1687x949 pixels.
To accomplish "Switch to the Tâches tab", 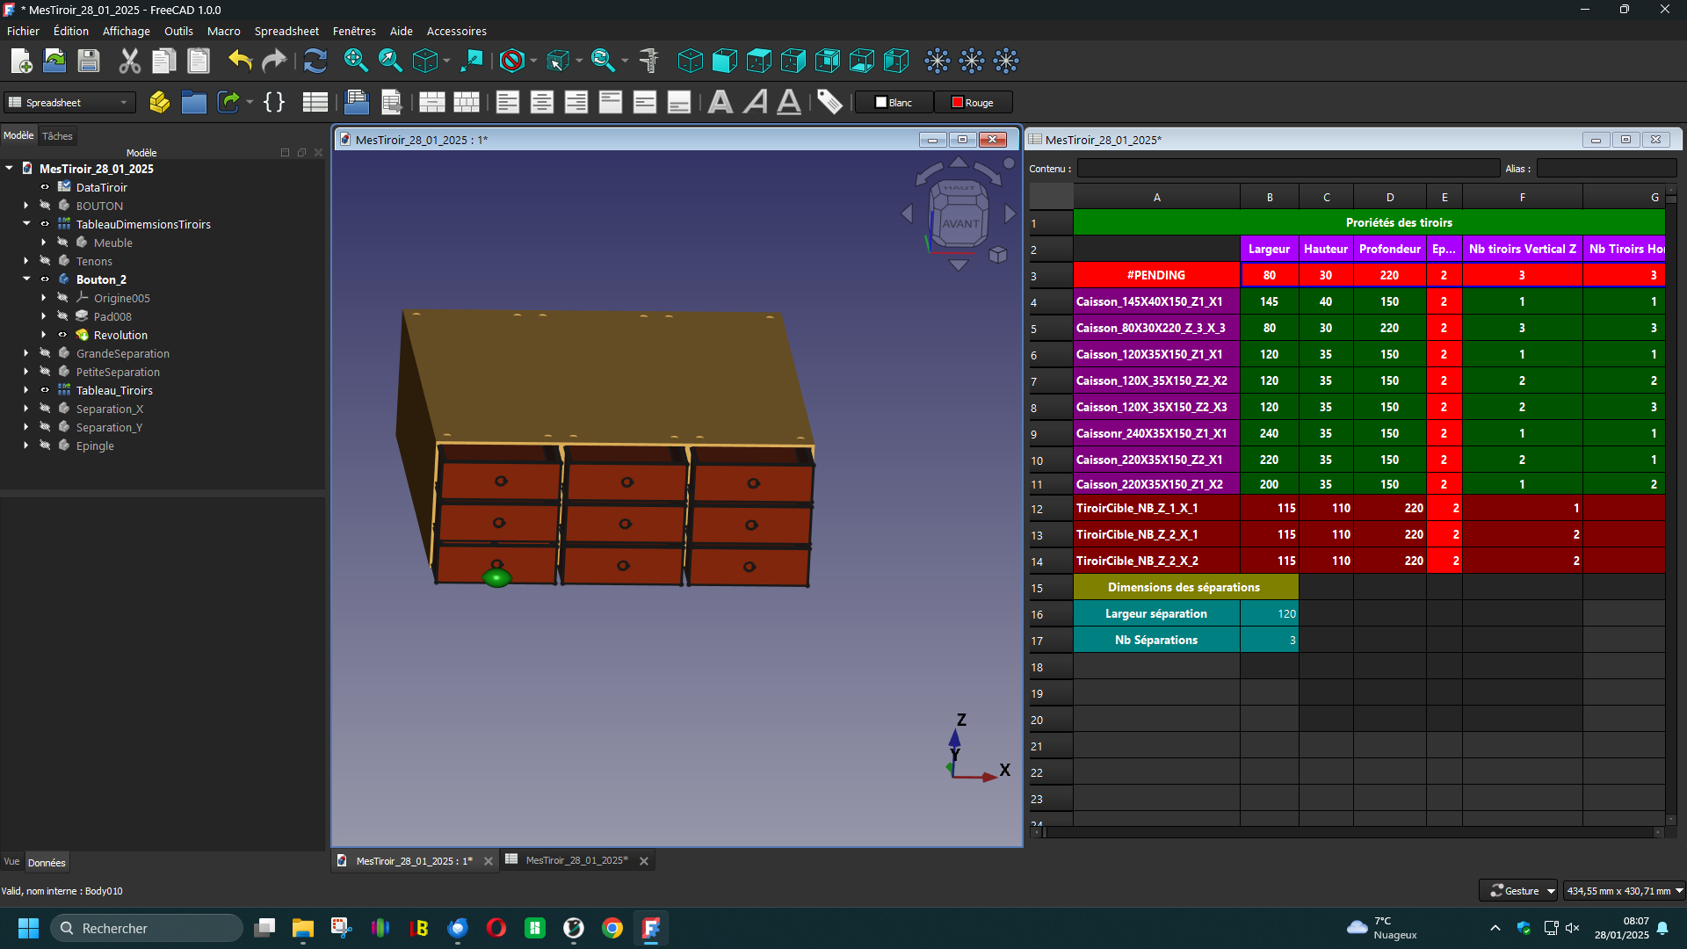I will point(57,136).
